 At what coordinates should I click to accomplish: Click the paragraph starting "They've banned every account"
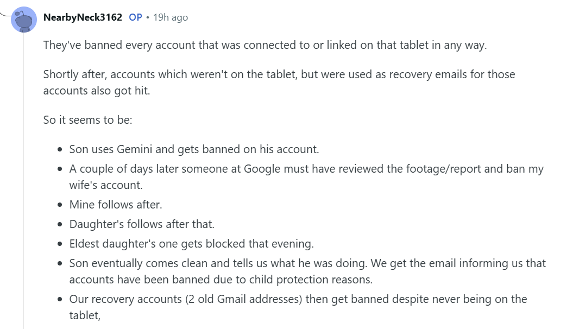265,45
